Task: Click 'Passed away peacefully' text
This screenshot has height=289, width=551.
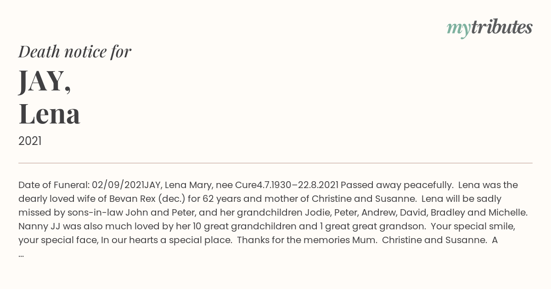Action: (395, 185)
